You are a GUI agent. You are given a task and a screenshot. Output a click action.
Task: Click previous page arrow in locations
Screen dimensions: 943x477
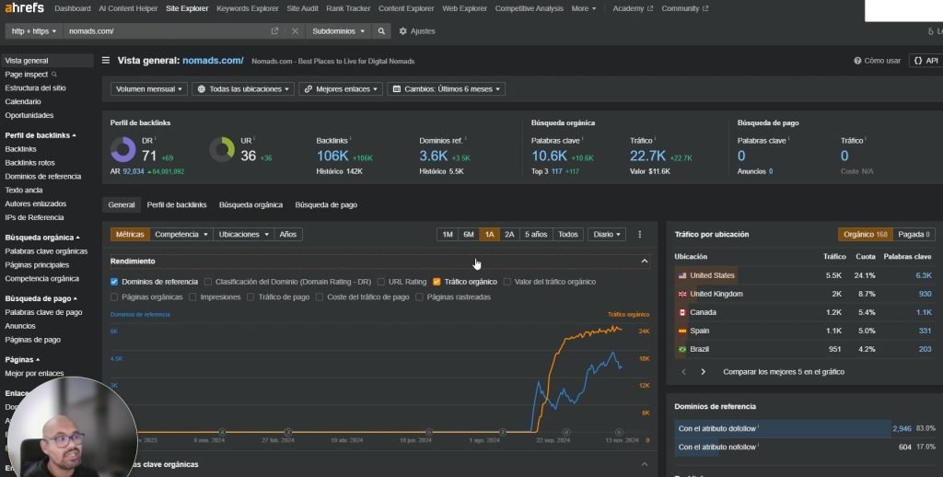684,372
